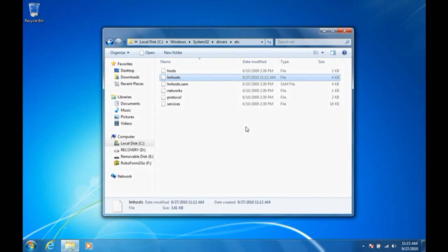Open Removable Disk (E:) drive
Screen dimensions: 448x252
coord(137,156)
